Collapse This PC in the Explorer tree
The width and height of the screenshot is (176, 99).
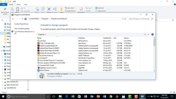tap(1, 51)
